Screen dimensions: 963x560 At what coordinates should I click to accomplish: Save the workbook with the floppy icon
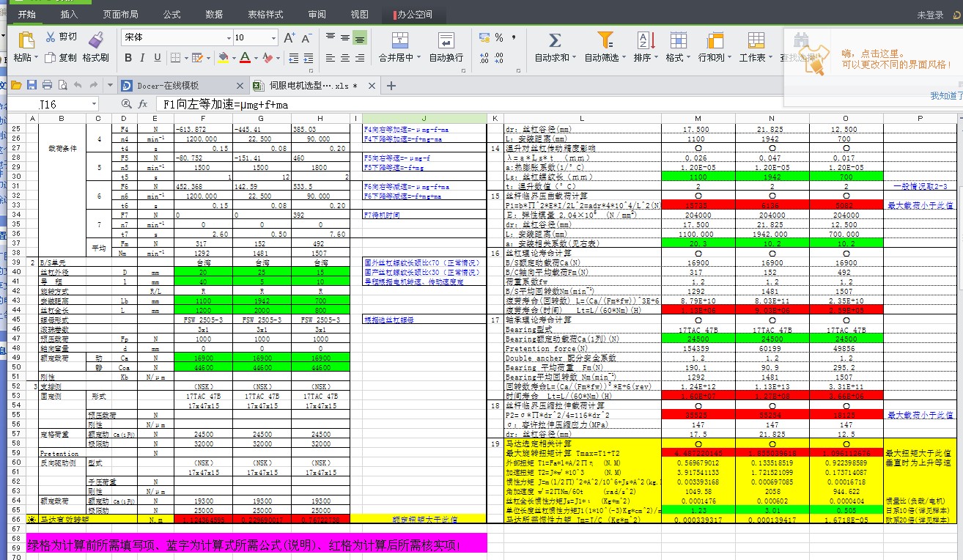(32, 85)
